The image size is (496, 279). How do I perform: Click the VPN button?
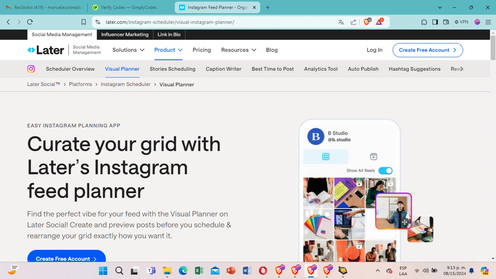point(461,22)
